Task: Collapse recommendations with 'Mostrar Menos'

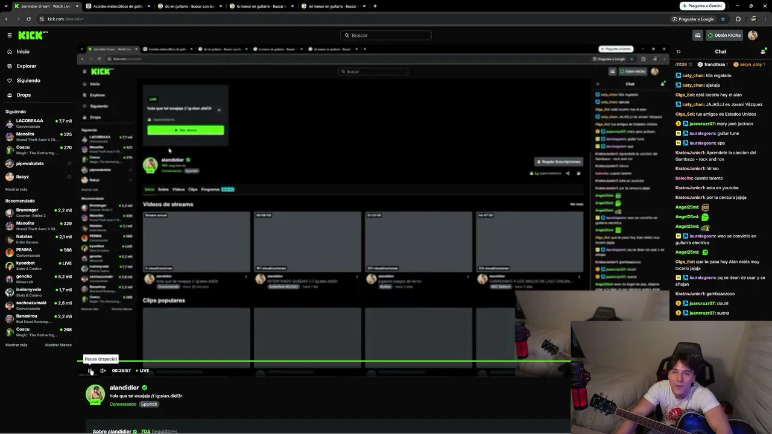Action: point(59,345)
